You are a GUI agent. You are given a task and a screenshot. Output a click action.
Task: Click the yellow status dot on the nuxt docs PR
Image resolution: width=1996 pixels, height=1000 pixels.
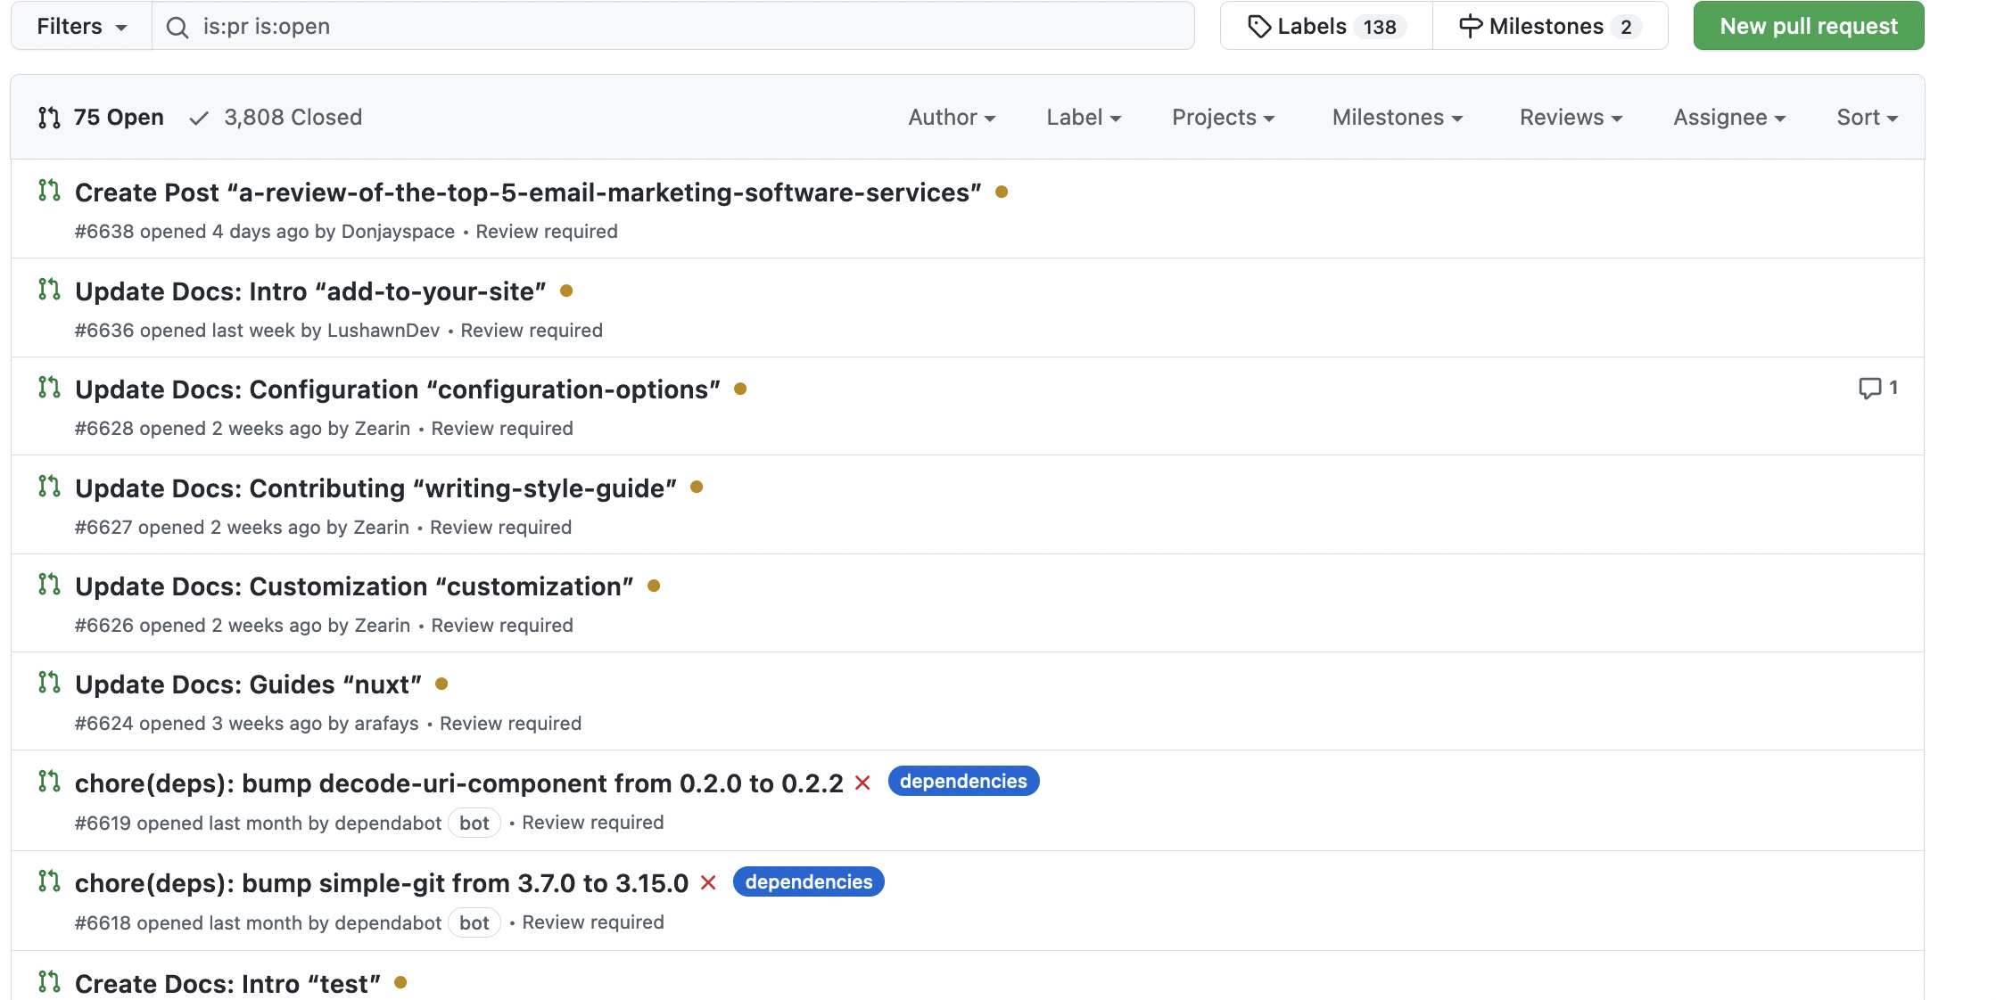coord(442,683)
